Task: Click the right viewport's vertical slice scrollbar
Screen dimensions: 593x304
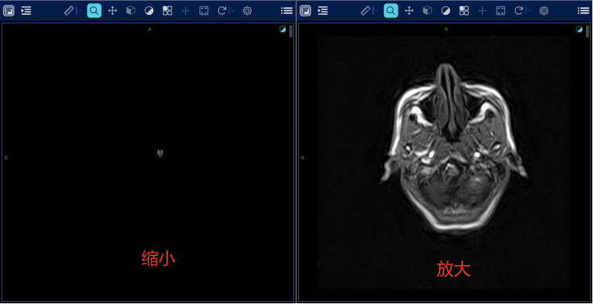Action: [587, 32]
